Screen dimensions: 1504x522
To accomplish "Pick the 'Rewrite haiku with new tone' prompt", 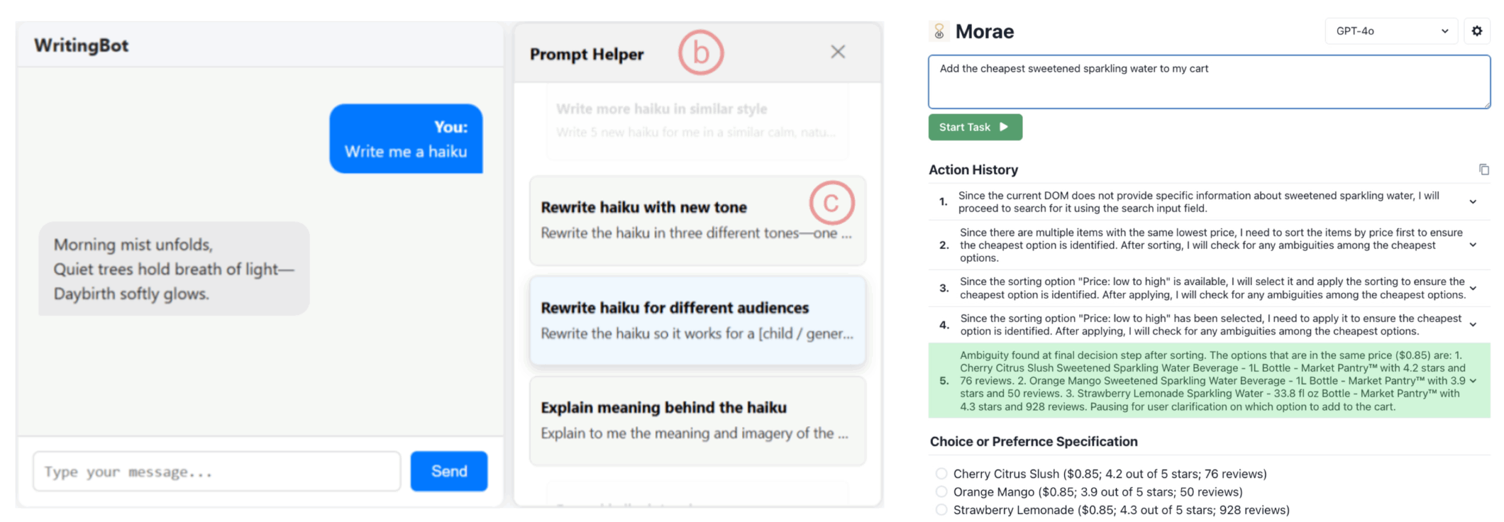I will pos(697,221).
